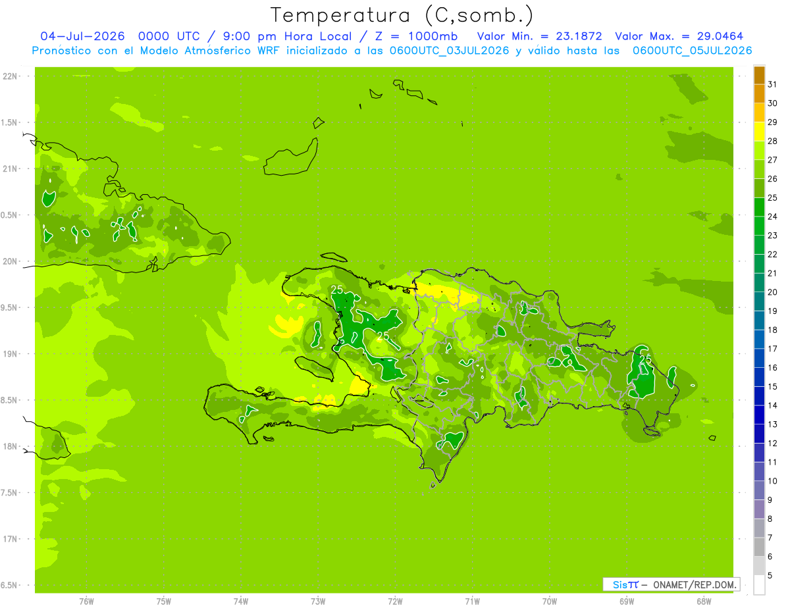Click the gray legend band between 6 and 7

[759, 547]
